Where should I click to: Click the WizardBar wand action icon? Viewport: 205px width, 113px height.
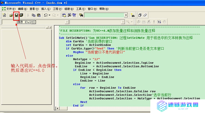[x=128, y=22]
